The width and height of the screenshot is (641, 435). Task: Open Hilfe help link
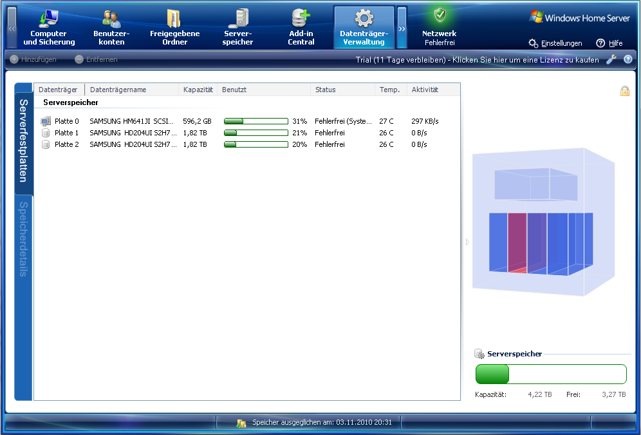(x=609, y=43)
